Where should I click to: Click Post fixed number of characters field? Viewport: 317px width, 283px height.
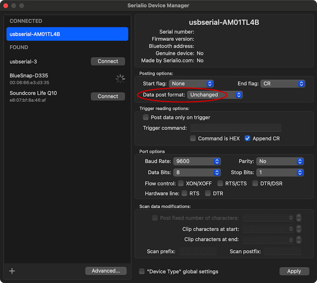(x=269, y=218)
